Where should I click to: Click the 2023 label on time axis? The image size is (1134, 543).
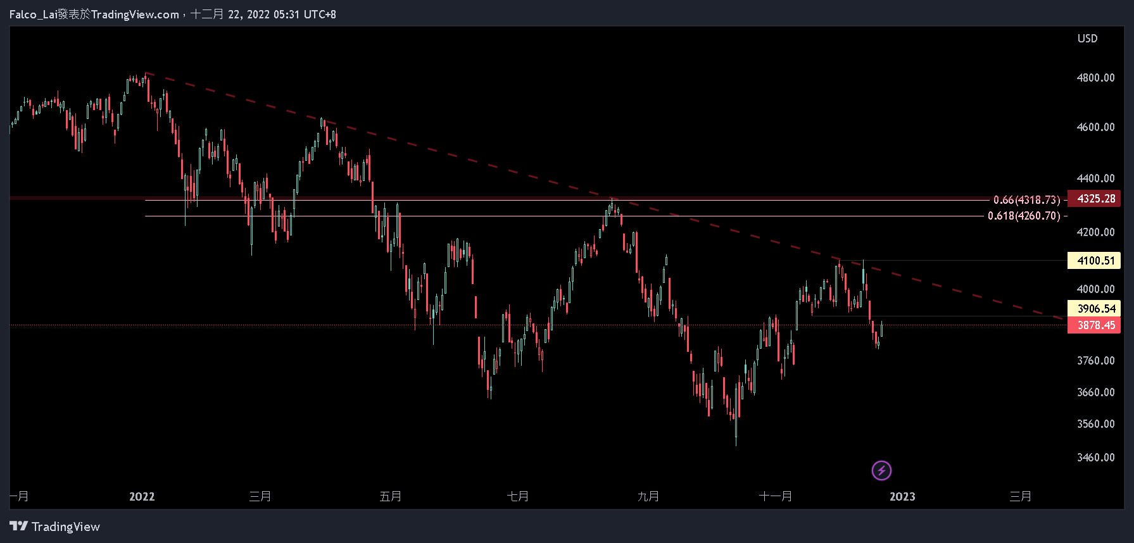pos(902,496)
